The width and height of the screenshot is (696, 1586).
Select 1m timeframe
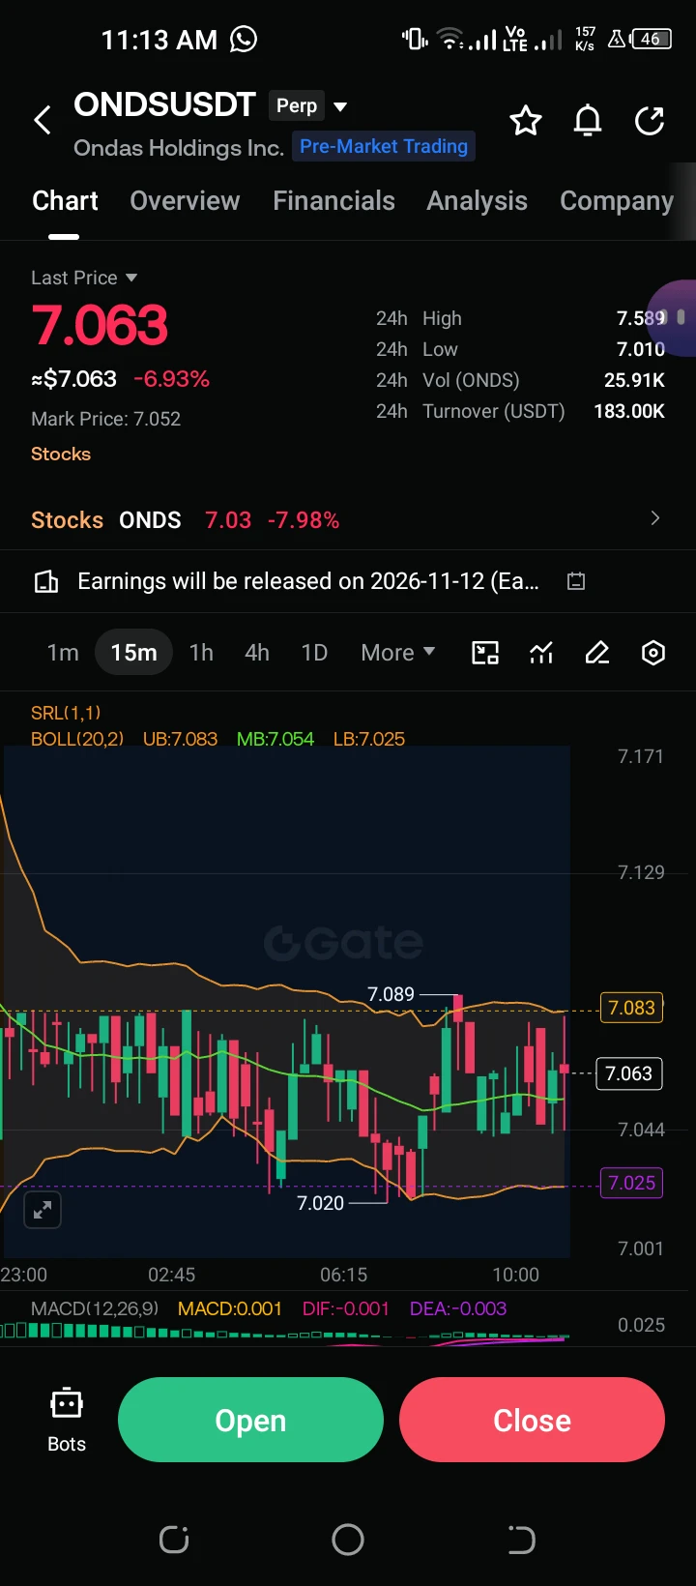pos(63,653)
